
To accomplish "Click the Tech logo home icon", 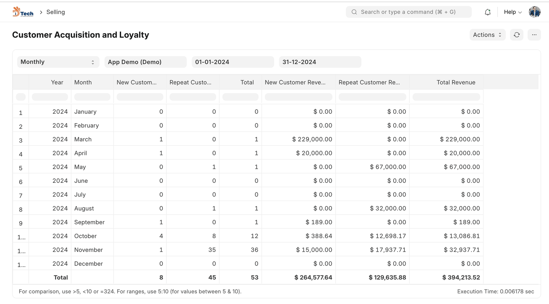I will 23,12.
